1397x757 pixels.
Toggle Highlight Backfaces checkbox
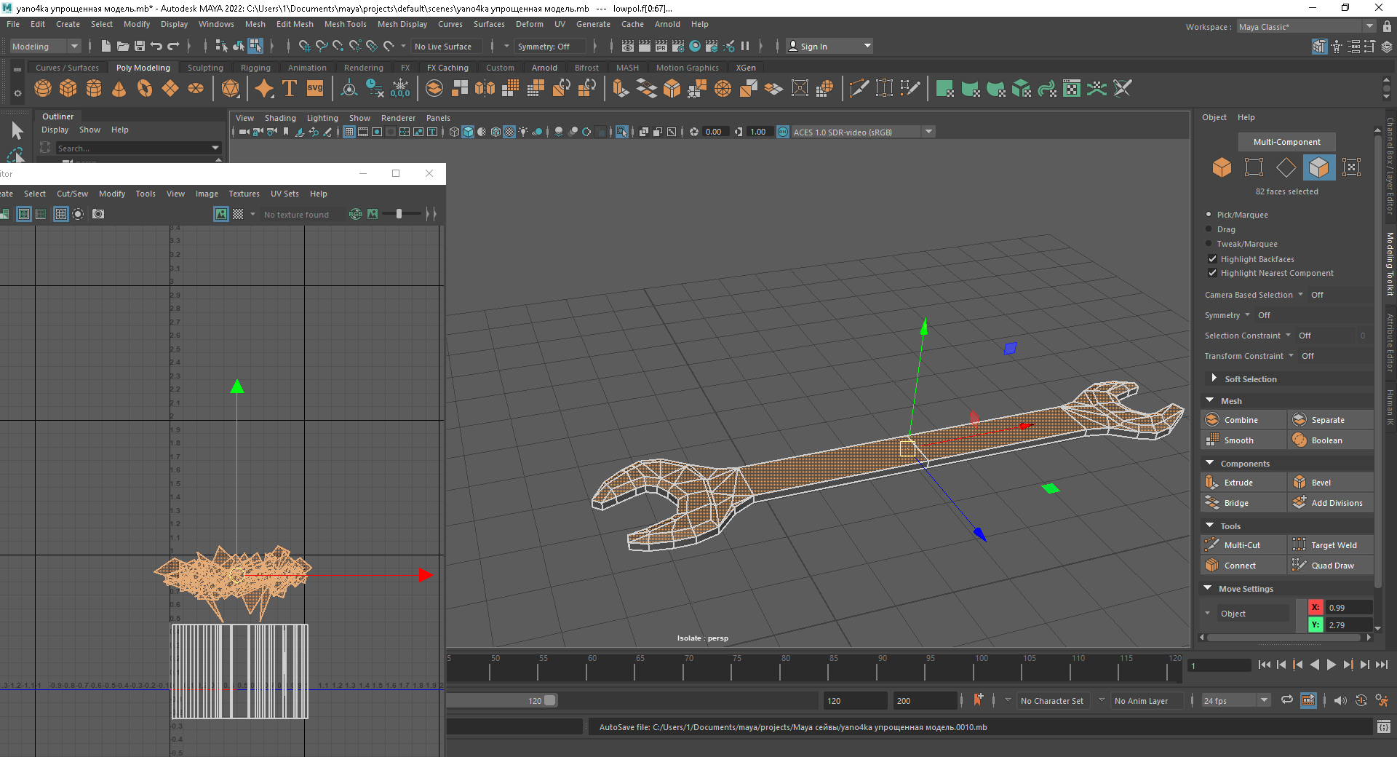(x=1212, y=259)
